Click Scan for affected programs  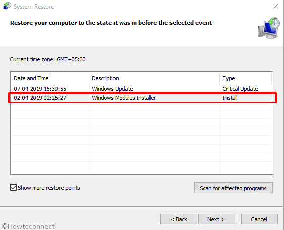click(x=233, y=188)
